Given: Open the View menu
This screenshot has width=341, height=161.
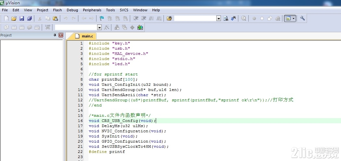Looking at the screenshot, I should pos(28,10).
